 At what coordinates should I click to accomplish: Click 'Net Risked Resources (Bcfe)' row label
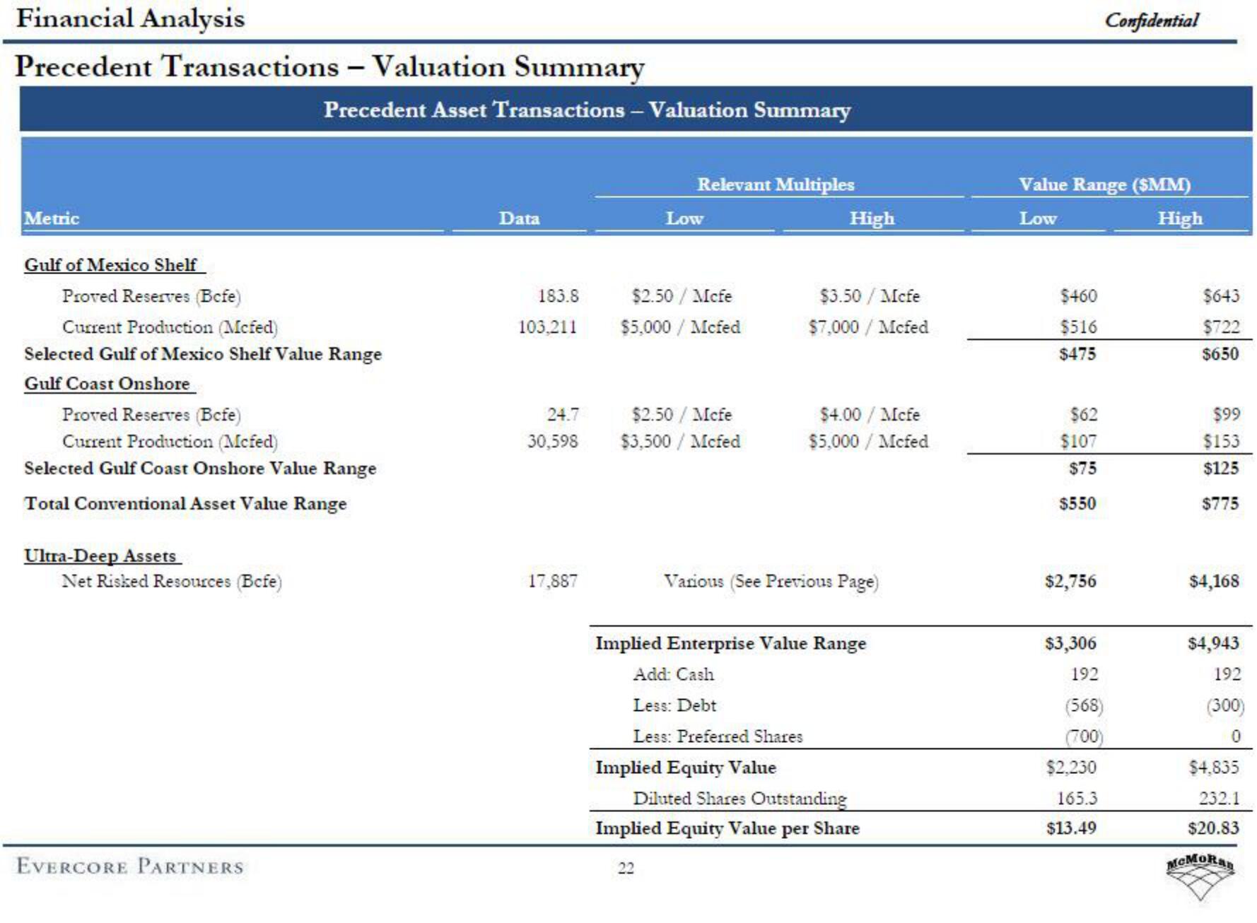172,582
